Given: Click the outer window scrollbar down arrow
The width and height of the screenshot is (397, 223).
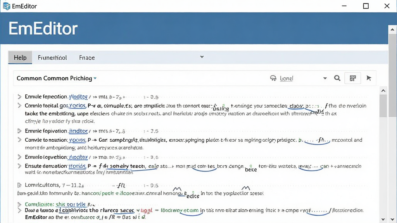Looking at the screenshot, I should pyautogui.click(x=392, y=220).
